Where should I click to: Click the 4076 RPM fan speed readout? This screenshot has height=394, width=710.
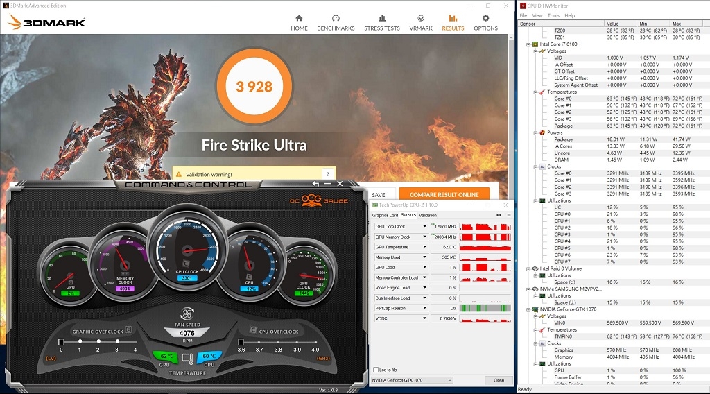click(x=187, y=333)
